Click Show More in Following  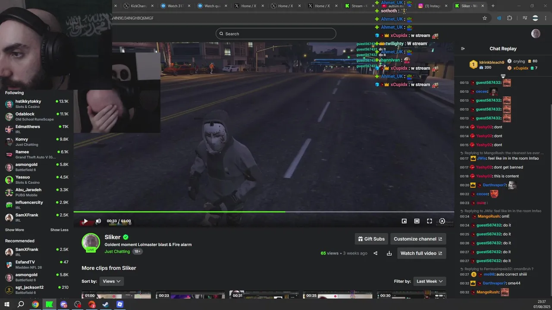tap(15, 230)
